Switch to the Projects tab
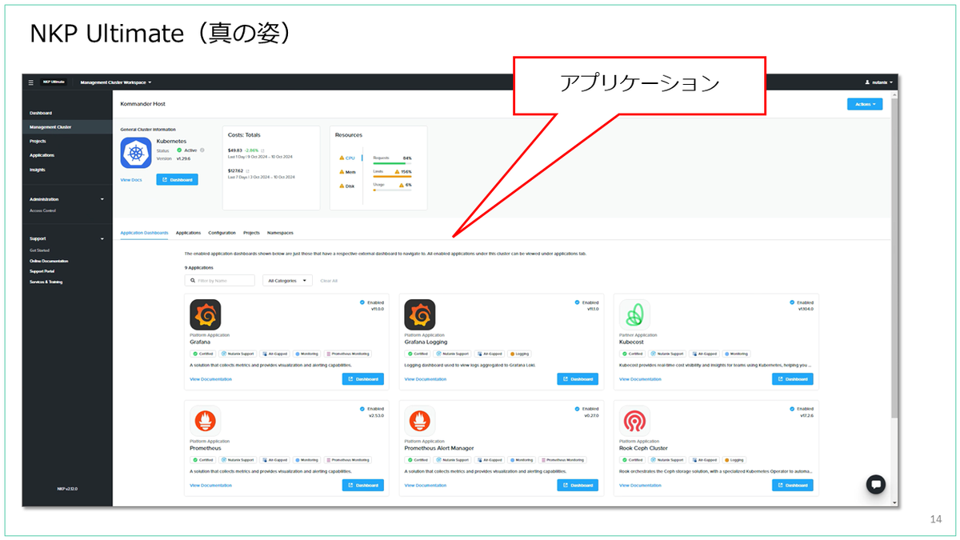960x540 pixels. (x=251, y=233)
